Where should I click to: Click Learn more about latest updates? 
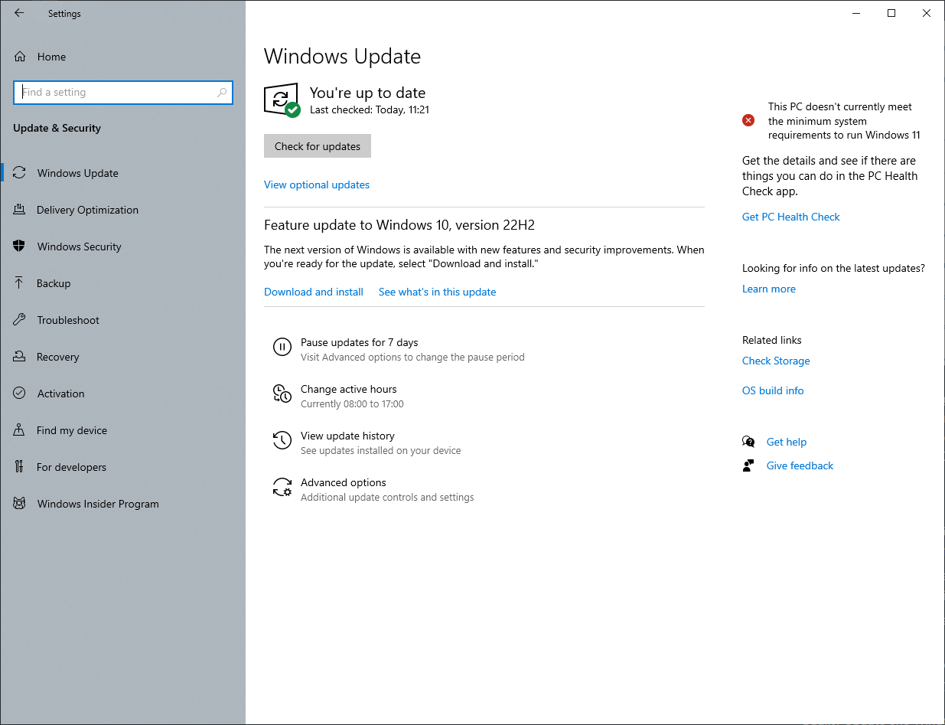[x=769, y=289]
